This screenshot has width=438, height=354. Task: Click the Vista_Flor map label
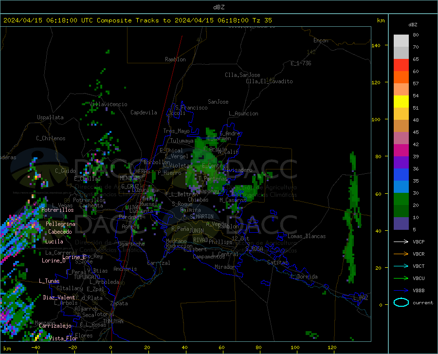pos(63,338)
